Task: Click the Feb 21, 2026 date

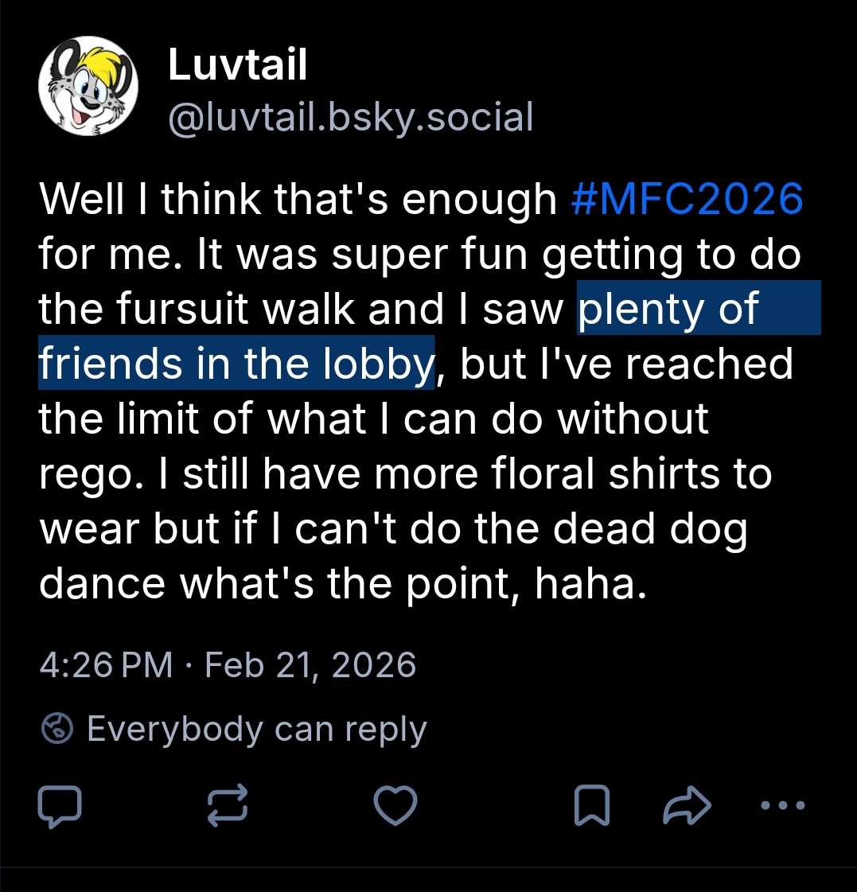Action: pos(310,664)
